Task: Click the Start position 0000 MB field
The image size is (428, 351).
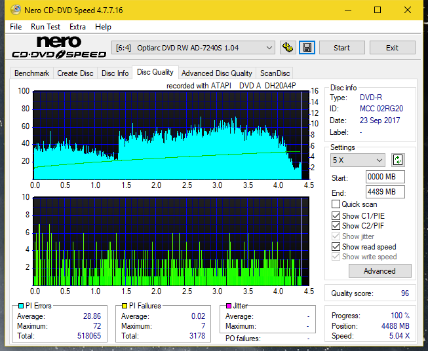Action: (385, 177)
